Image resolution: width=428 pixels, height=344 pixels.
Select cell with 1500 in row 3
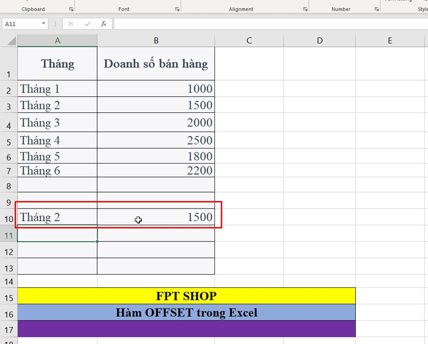point(156,105)
